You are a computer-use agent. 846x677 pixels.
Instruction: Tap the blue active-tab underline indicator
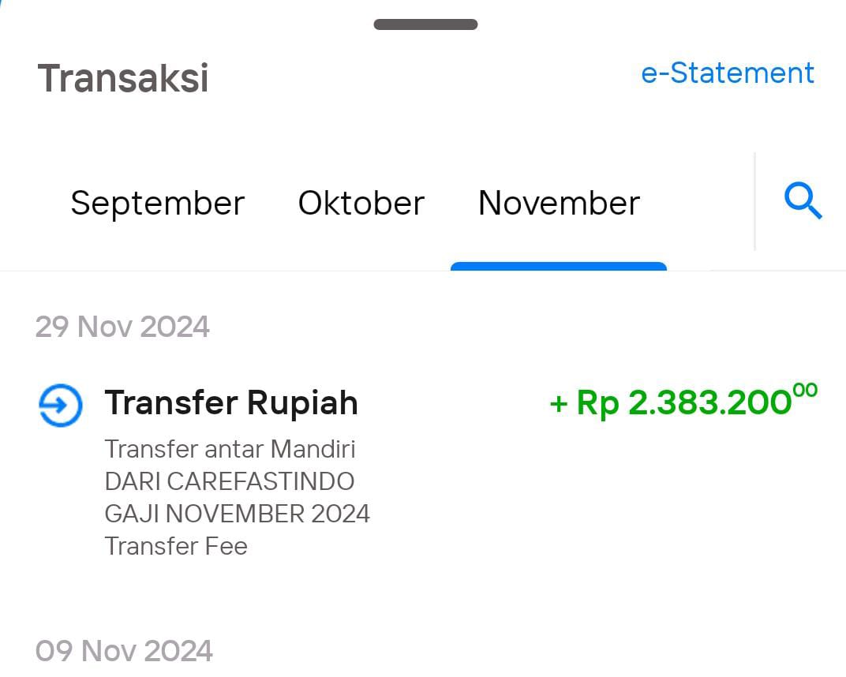coord(559,266)
